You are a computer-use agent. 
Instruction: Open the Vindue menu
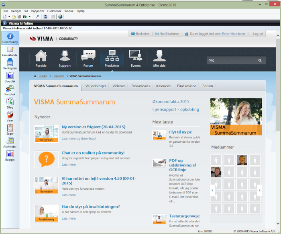pos(69,11)
